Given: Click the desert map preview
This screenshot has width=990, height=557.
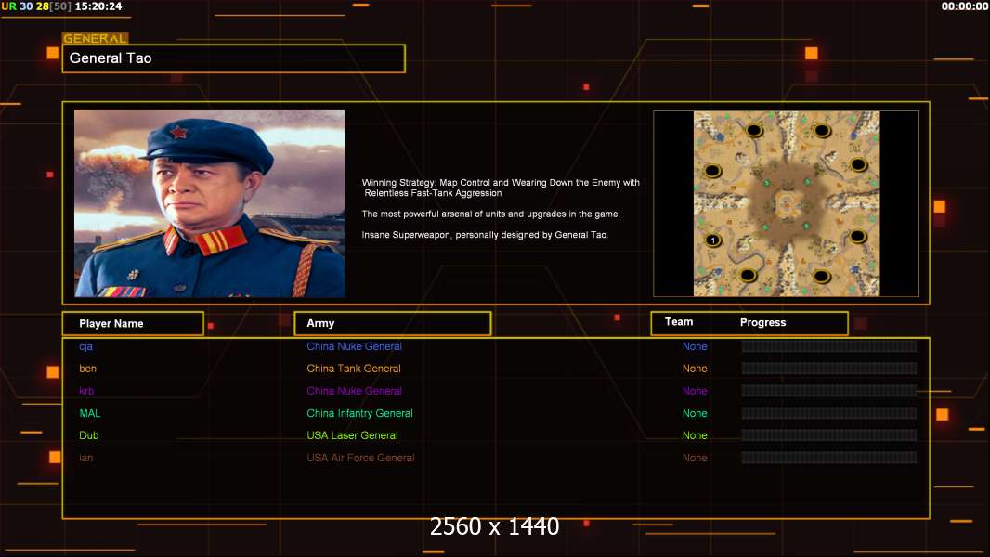Looking at the screenshot, I should [786, 203].
